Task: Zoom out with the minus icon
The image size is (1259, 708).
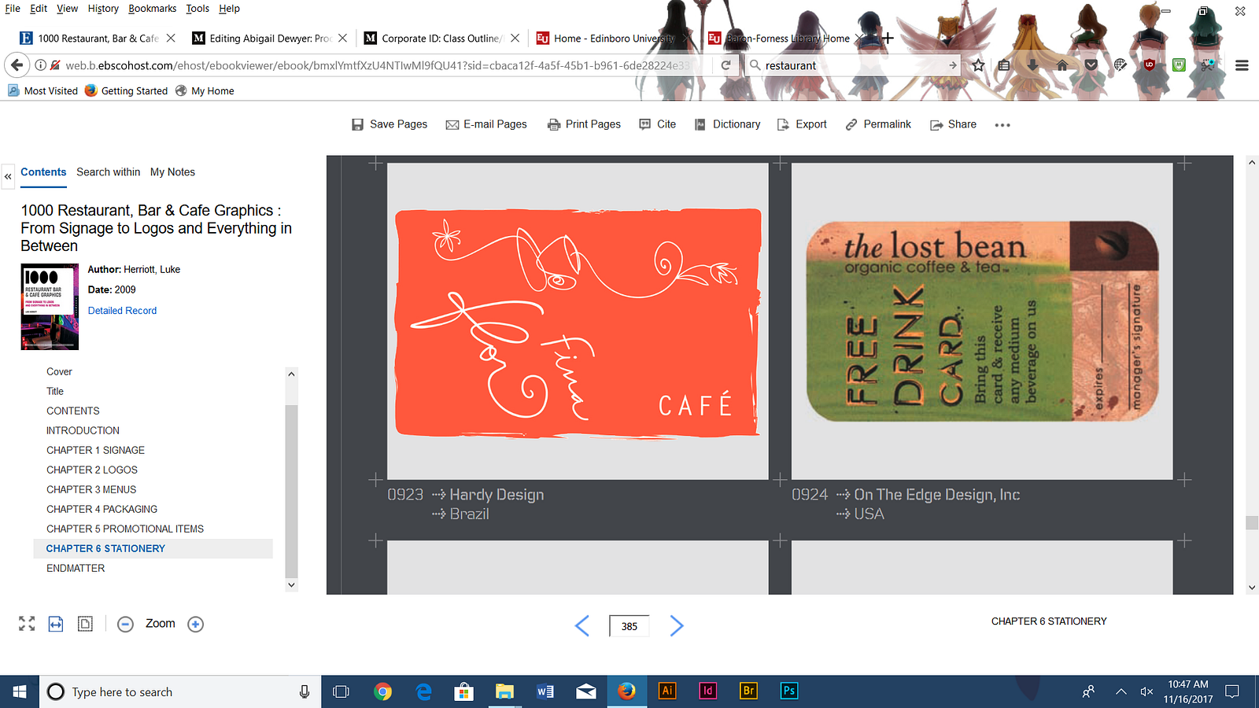Action: click(125, 625)
